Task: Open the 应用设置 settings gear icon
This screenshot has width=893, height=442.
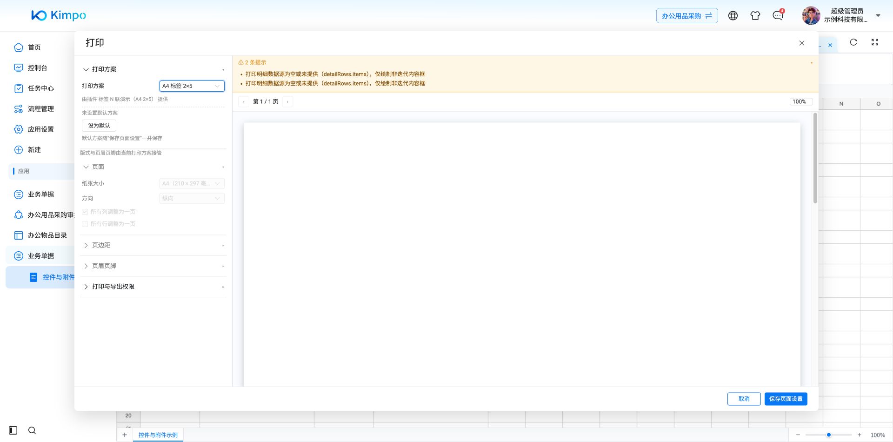Action: tap(19, 129)
